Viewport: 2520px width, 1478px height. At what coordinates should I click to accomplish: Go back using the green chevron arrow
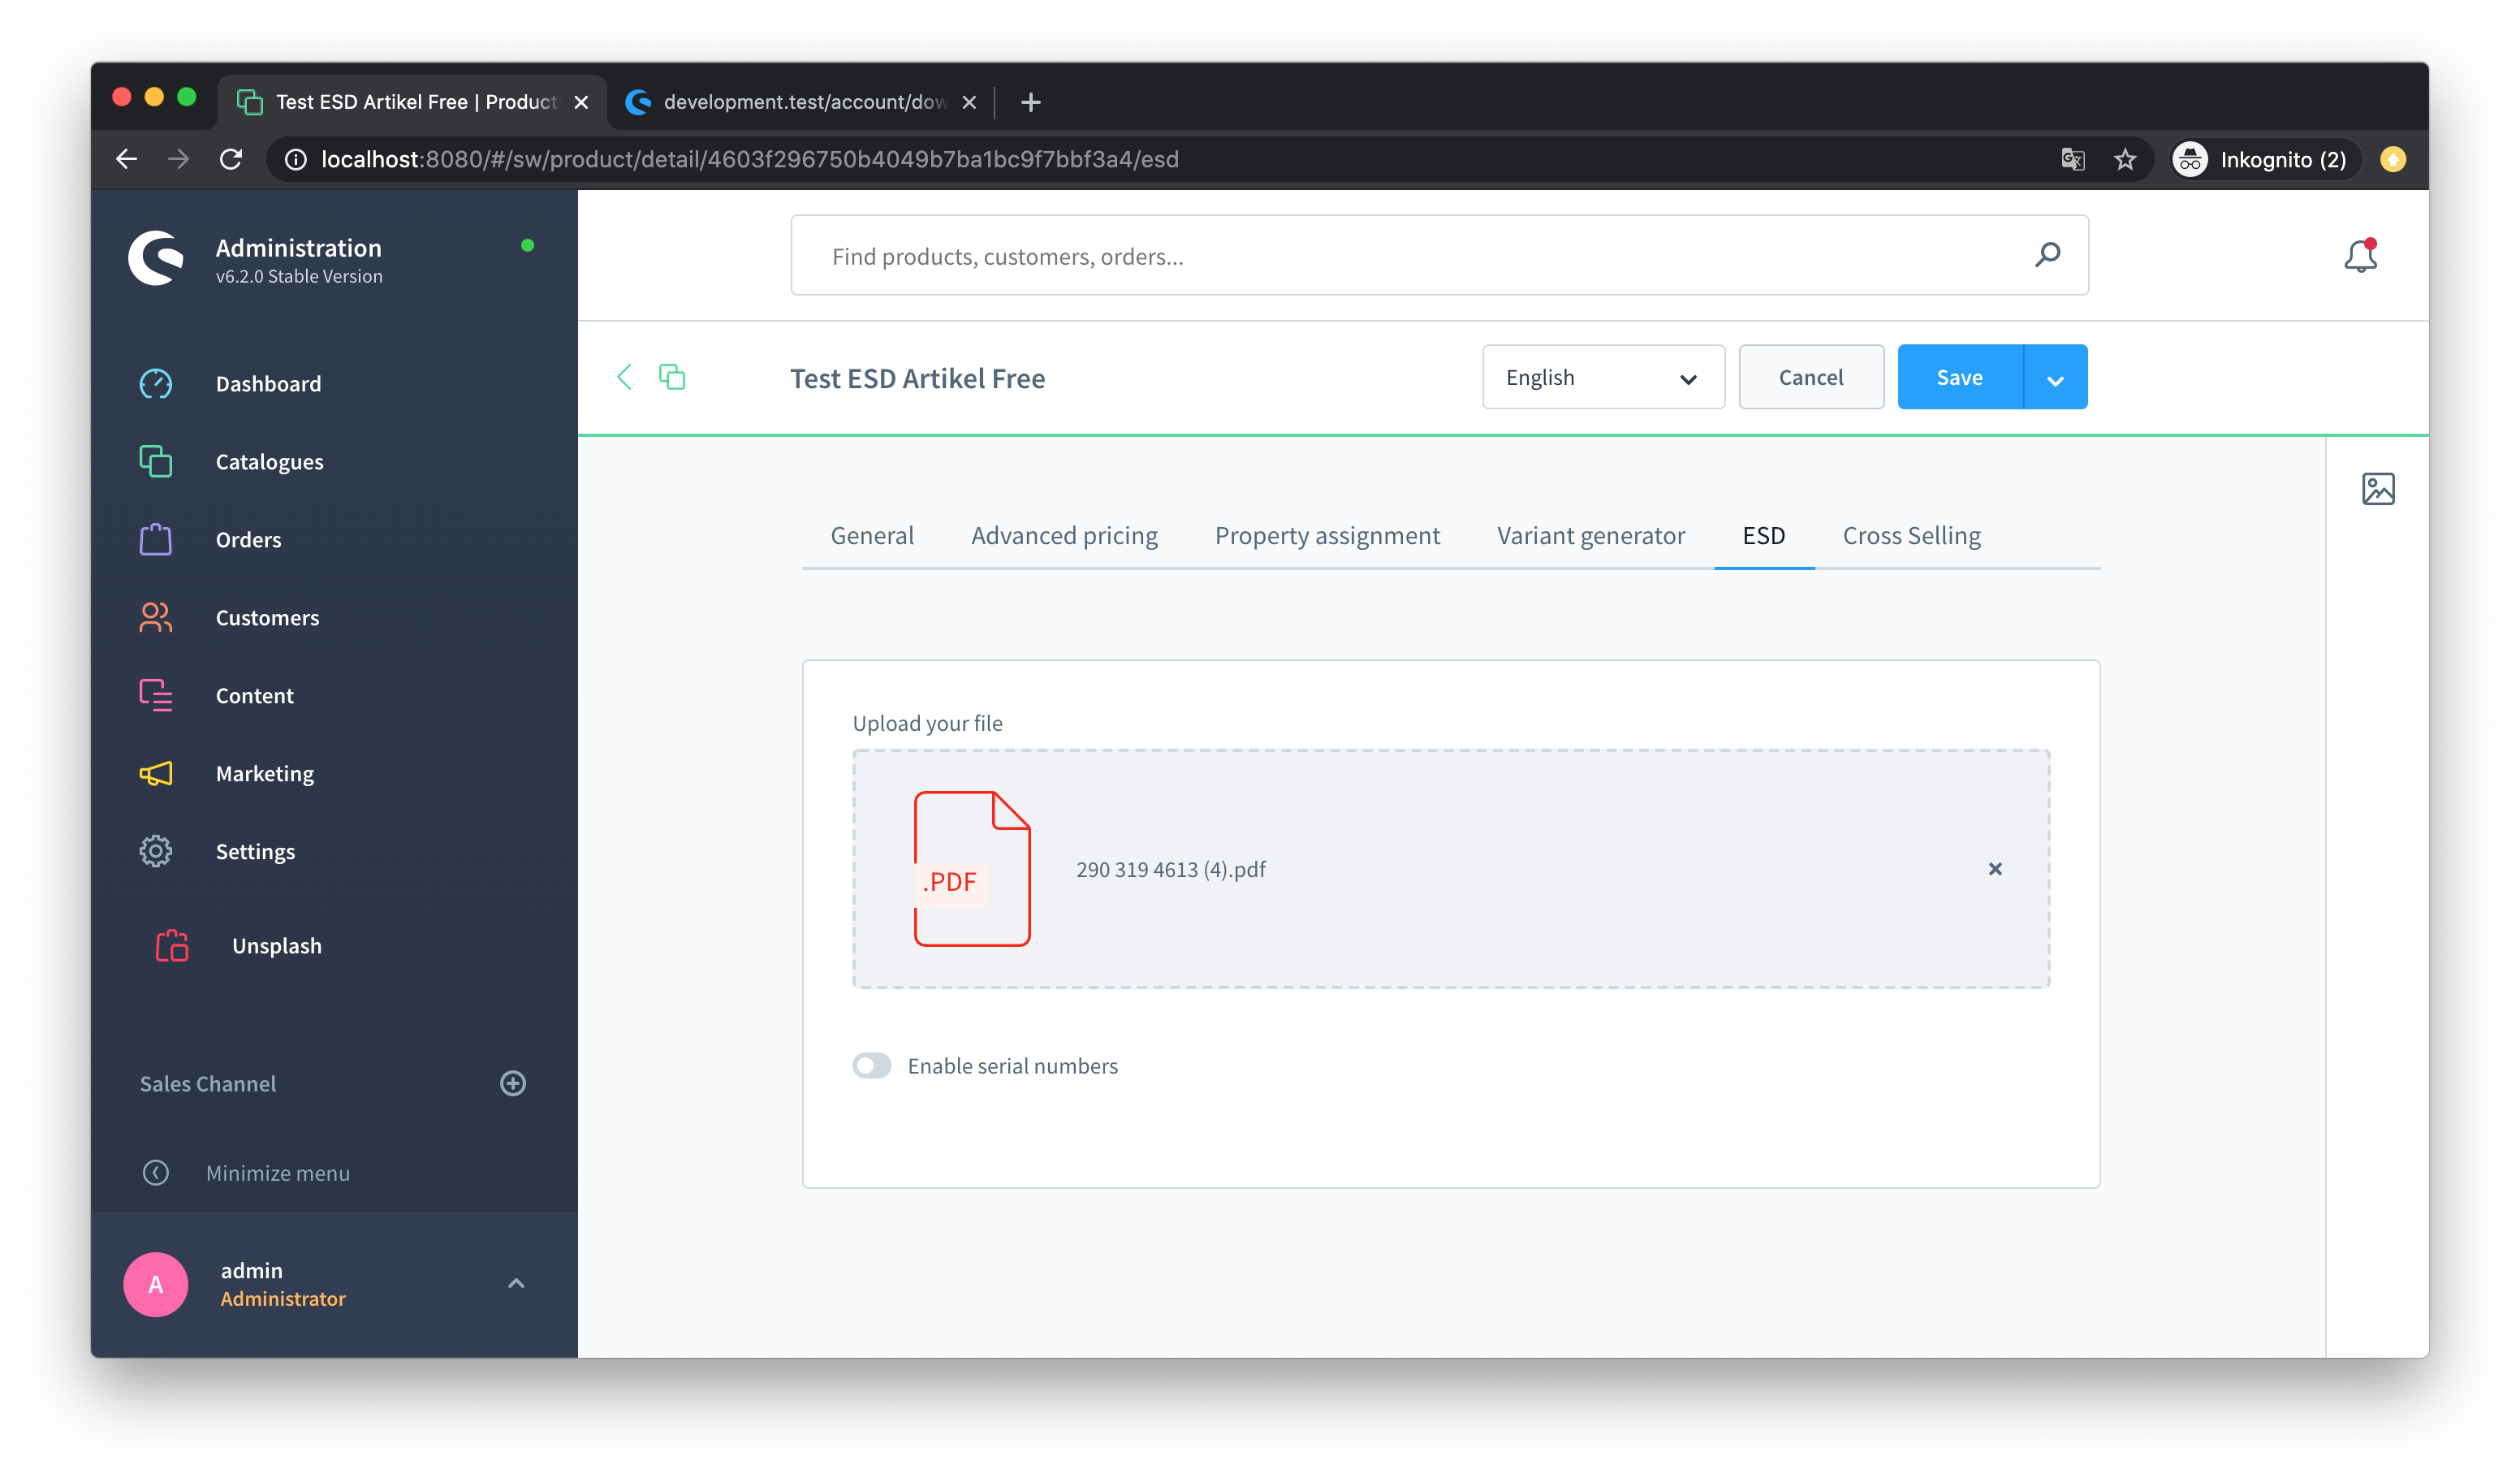pyautogui.click(x=625, y=377)
